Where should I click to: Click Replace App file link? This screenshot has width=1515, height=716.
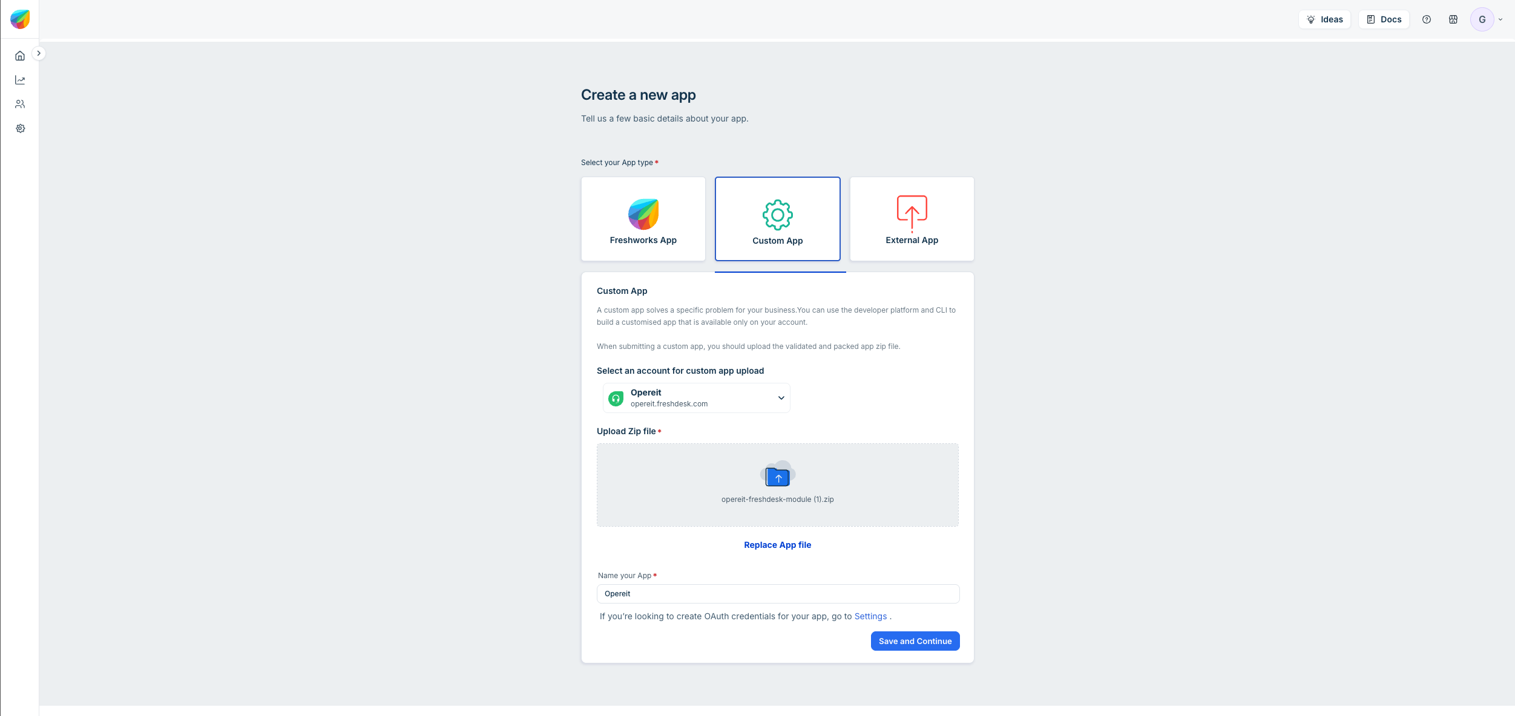777,545
